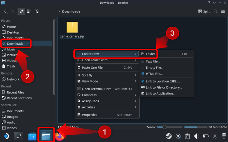Open Network under Remote
The height and width of the screenshot is (142, 228).
11,79
